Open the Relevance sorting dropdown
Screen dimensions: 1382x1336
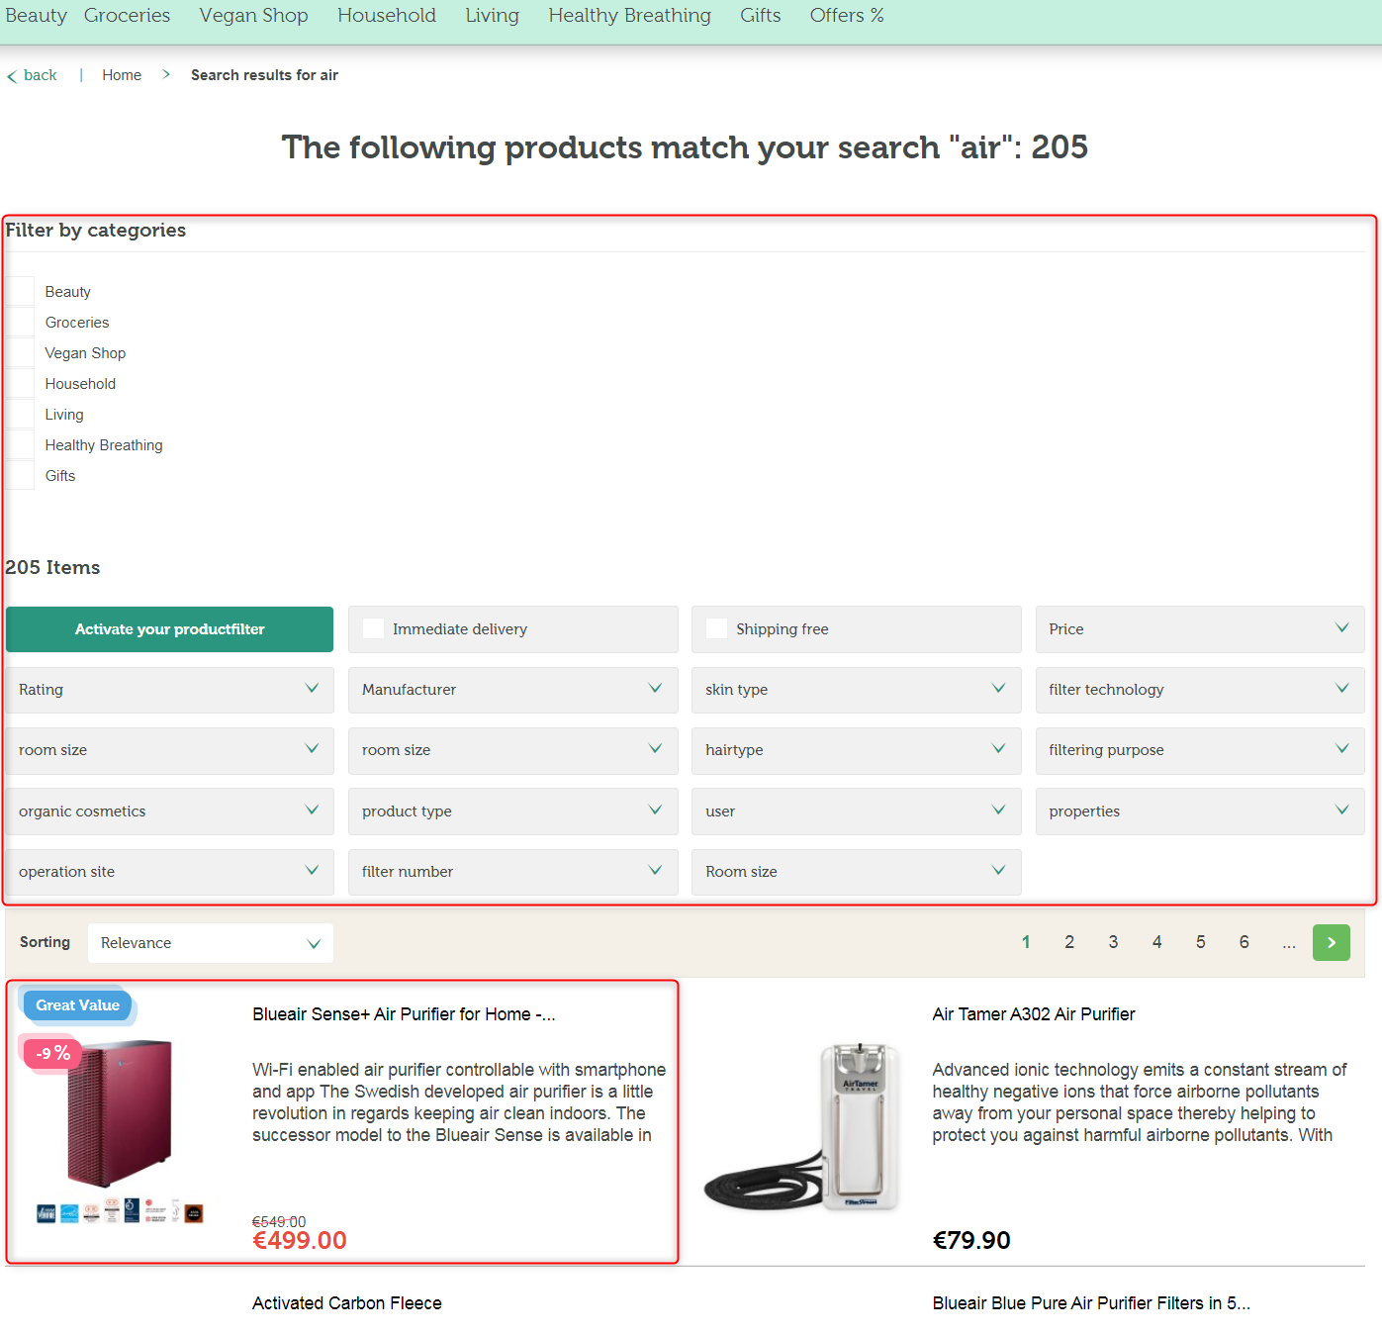coord(210,943)
